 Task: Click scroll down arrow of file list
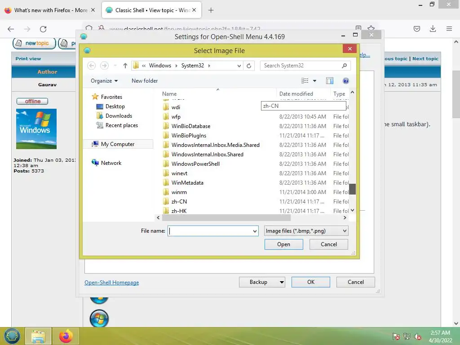[352, 210]
